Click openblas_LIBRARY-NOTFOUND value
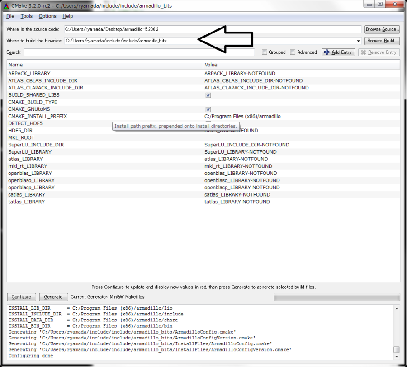This screenshot has height=367, width=407. (x=241, y=173)
